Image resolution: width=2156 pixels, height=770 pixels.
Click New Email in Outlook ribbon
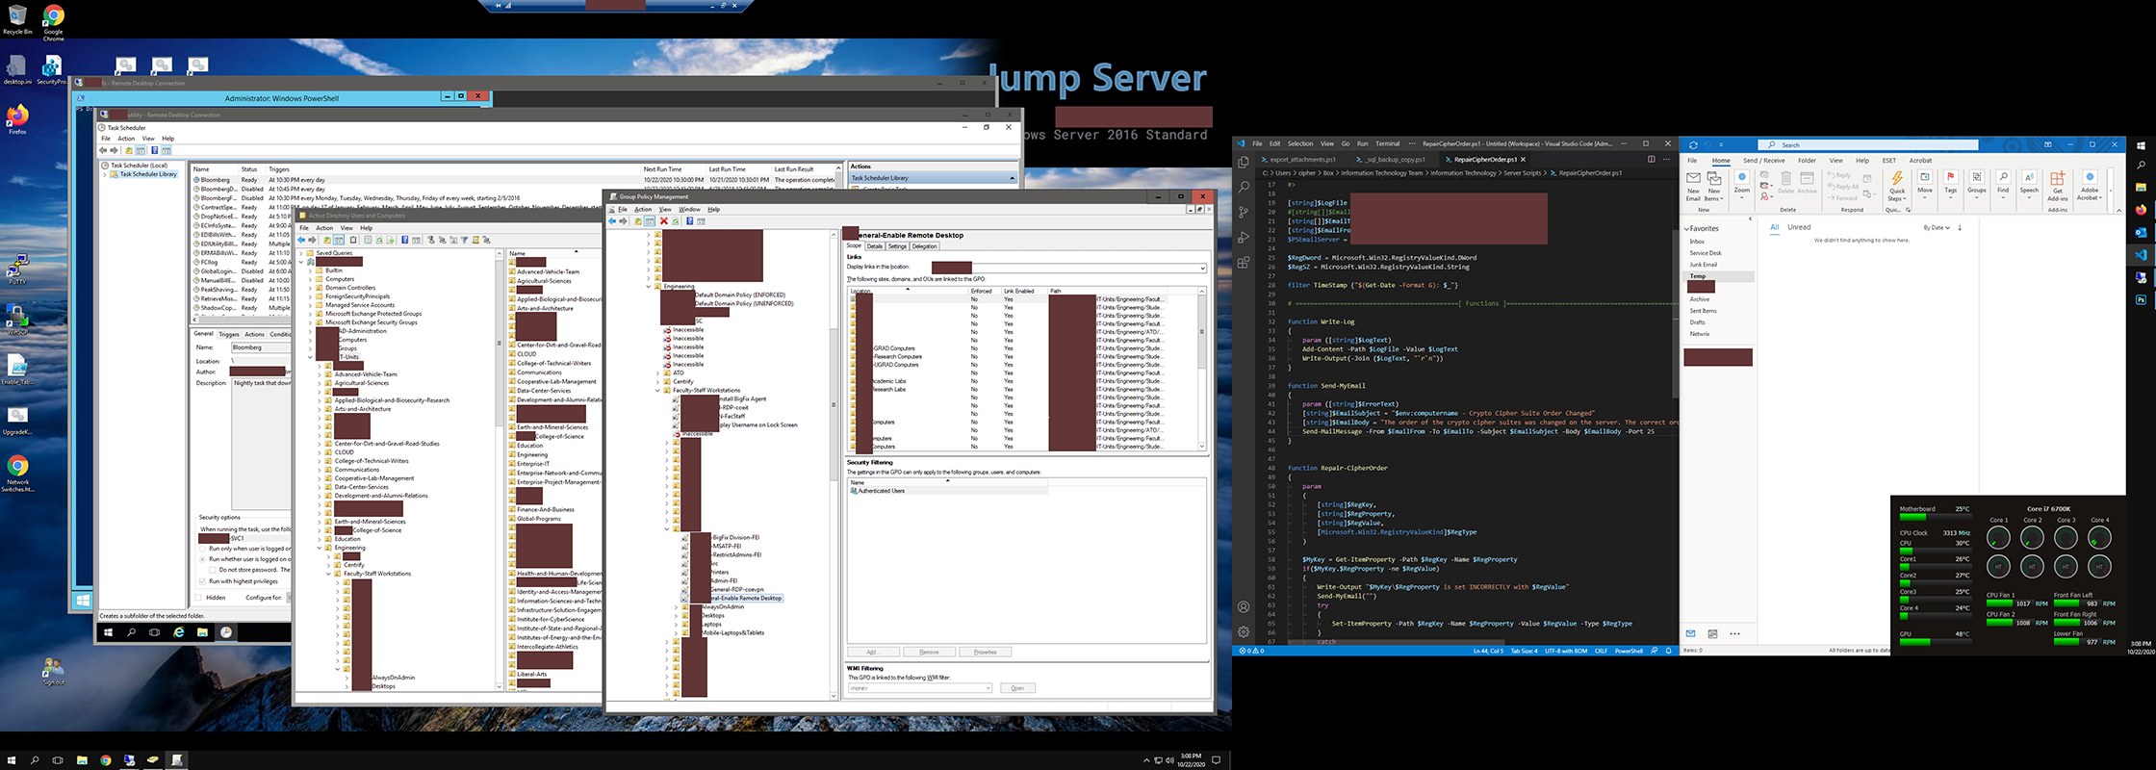pos(1693,185)
